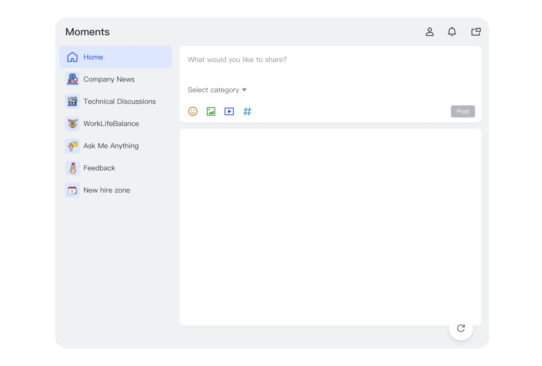The height and width of the screenshot is (366, 542).
Task: Refresh the Moments feed
Action: (x=461, y=328)
